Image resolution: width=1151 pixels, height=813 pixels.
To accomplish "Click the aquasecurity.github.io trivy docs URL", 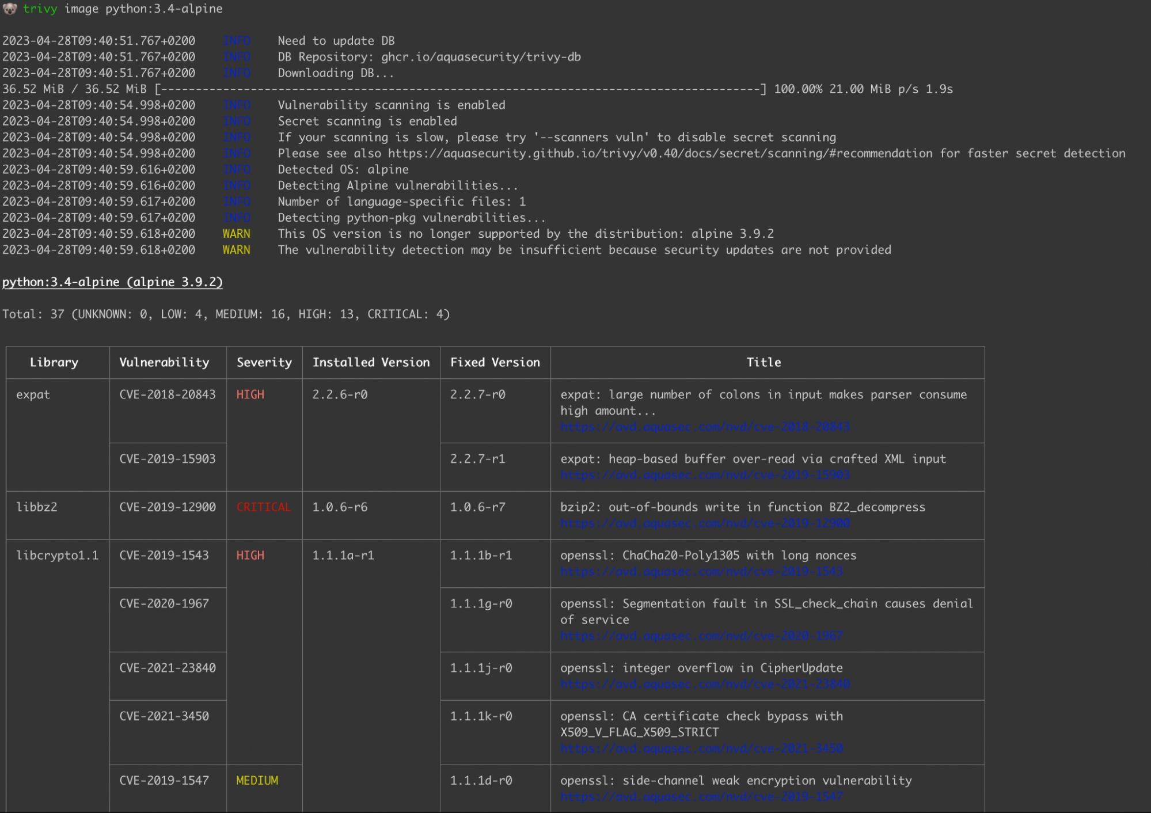I will (x=659, y=153).
